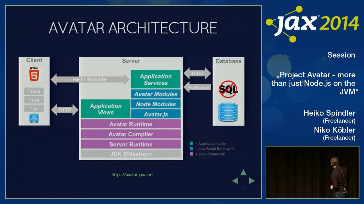Viewport: 364px width, 204px height.
Task: Click the large database cylinder under SQL
Action: [x=228, y=112]
